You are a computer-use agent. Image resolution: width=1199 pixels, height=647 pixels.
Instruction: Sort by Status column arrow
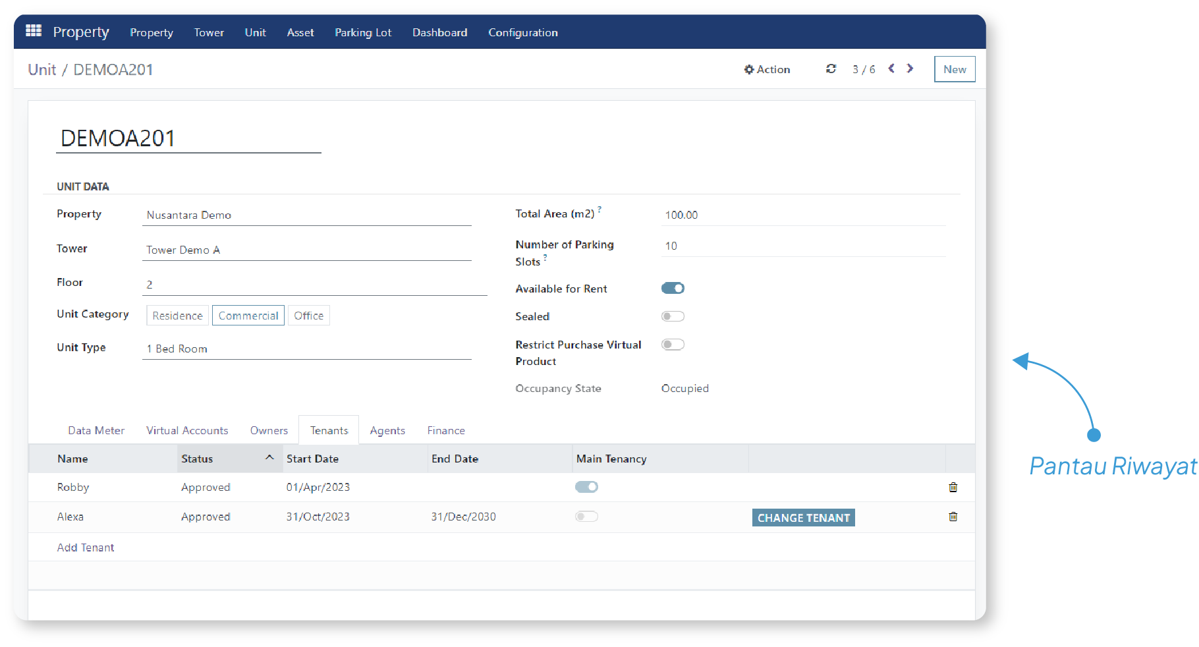point(269,458)
